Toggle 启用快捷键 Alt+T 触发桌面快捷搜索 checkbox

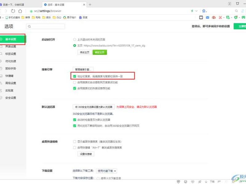[75, 148]
